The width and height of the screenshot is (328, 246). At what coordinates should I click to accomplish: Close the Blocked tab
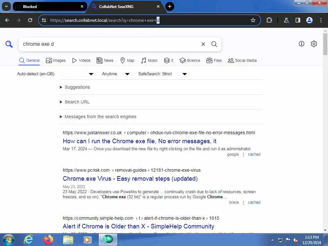(82, 6)
